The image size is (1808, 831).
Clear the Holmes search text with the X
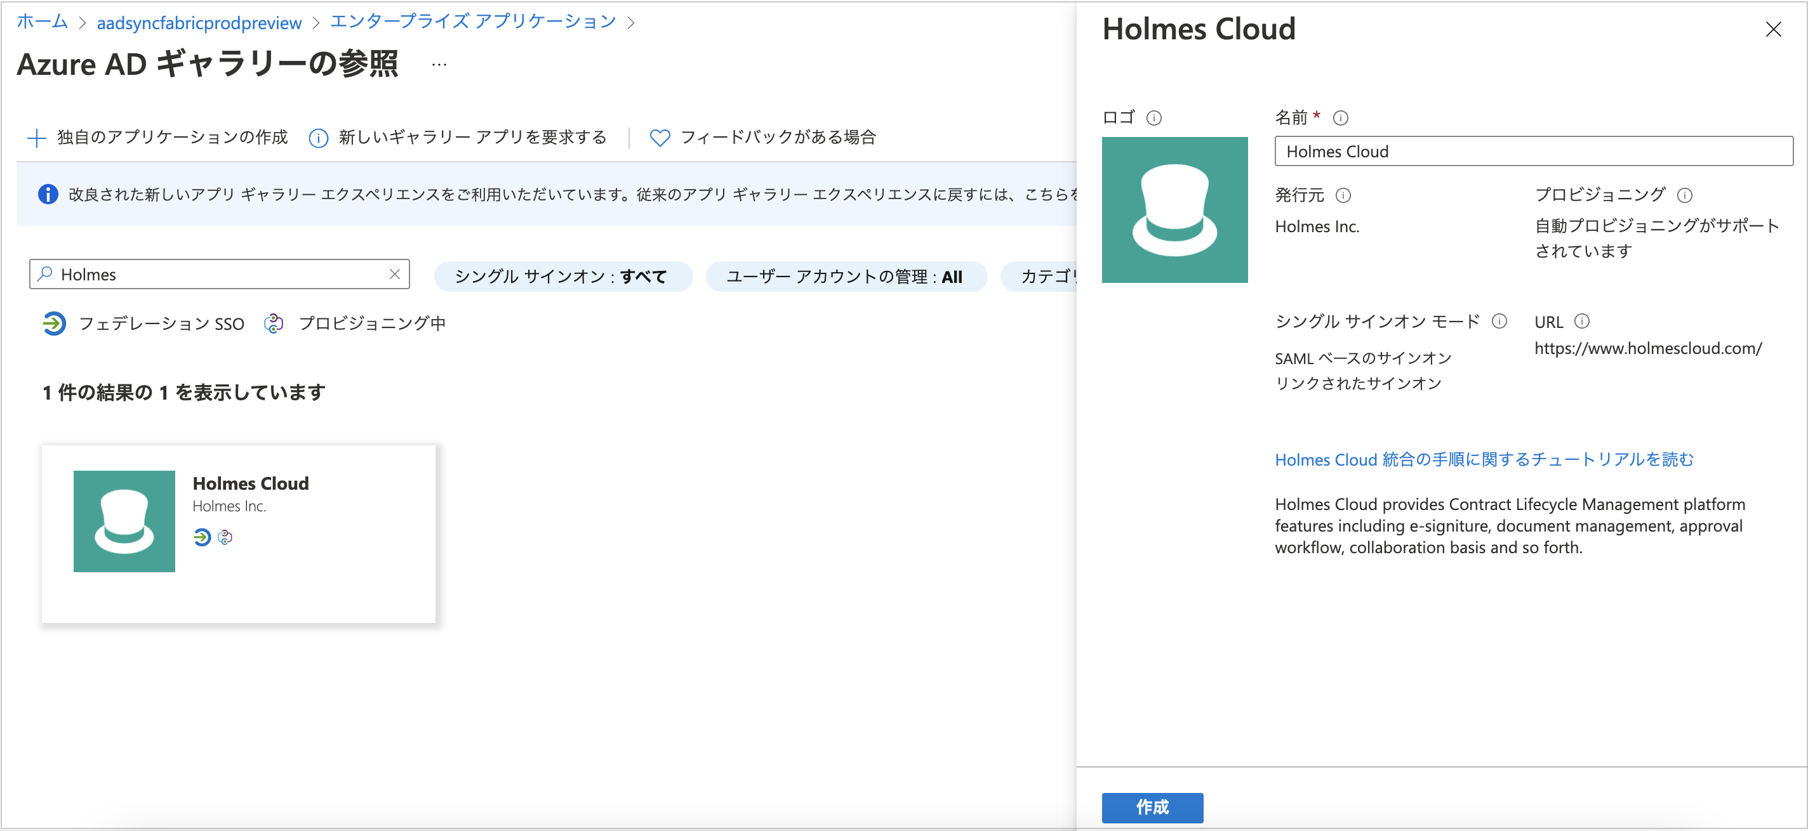pos(394,274)
